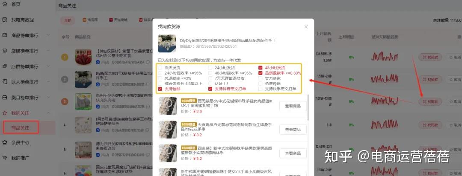Open the 我的推广 sidebar icon
The height and width of the screenshot is (176, 462).
[4, 158]
